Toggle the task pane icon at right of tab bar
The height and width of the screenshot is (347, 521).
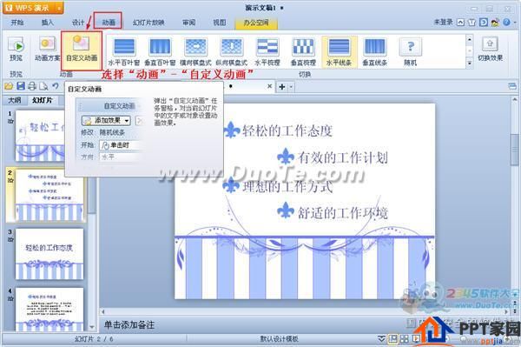pyautogui.click(x=511, y=86)
